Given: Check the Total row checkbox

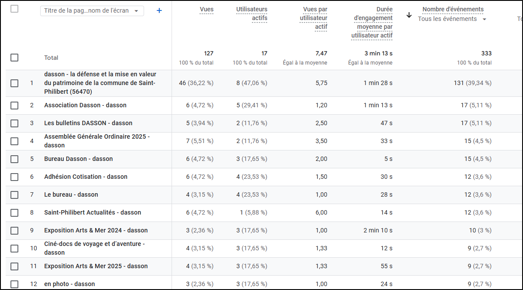Looking at the screenshot, I should pyautogui.click(x=14, y=58).
